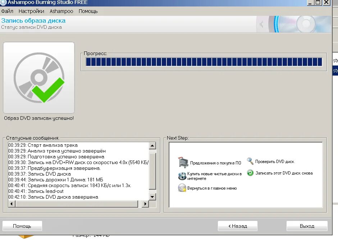Select log line 'Предбуферизация завершена.'
338x240 pixels.
(55, 168)
